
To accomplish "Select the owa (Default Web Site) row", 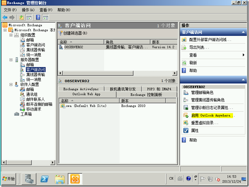I will (x=118, y=106).
